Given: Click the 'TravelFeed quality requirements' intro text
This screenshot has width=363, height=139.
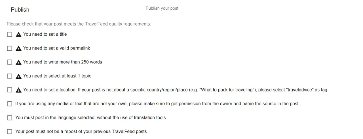Looking at the screenshot, I should click(79, 24).
